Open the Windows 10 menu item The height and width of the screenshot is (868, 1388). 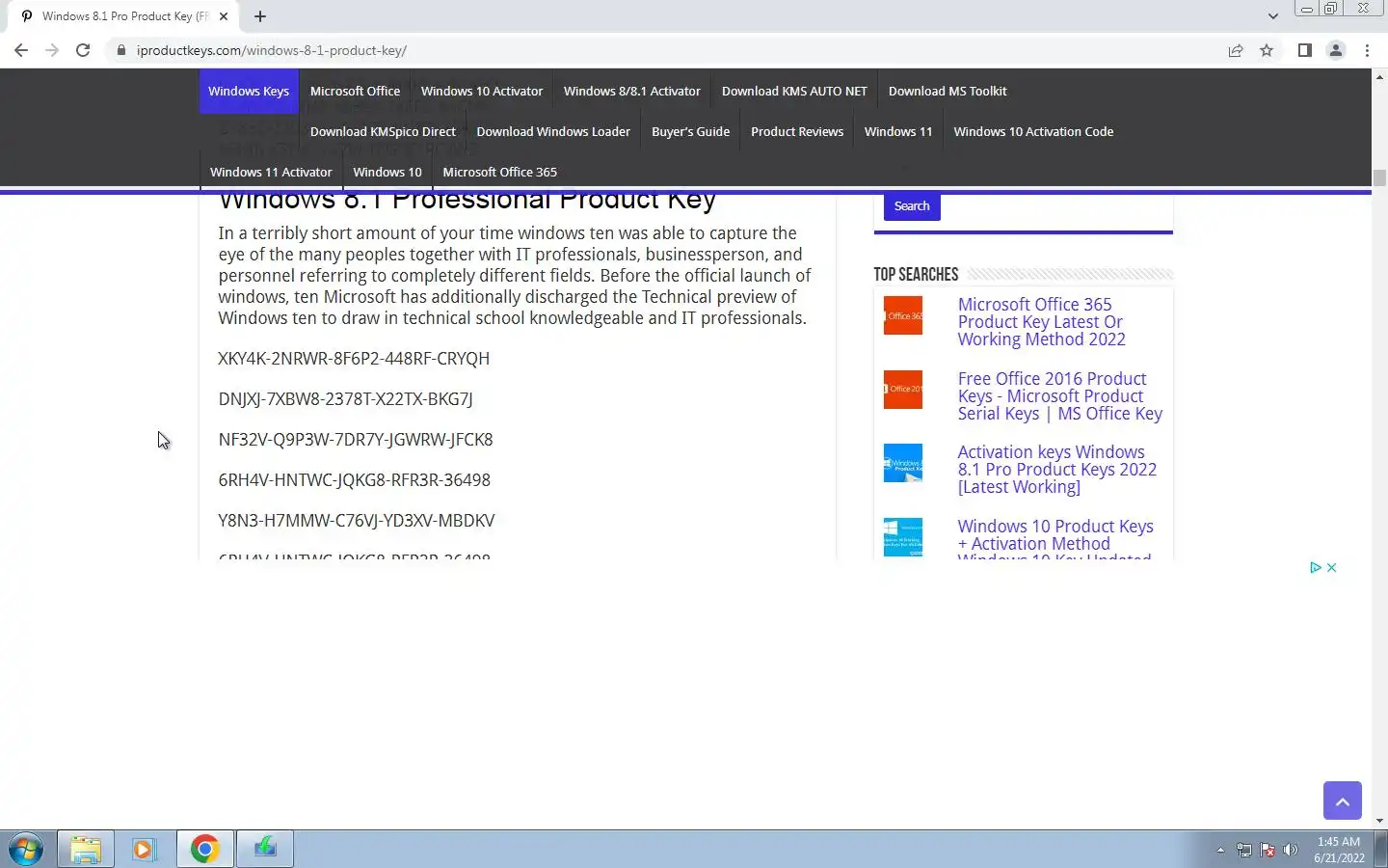tap(387, 172)
